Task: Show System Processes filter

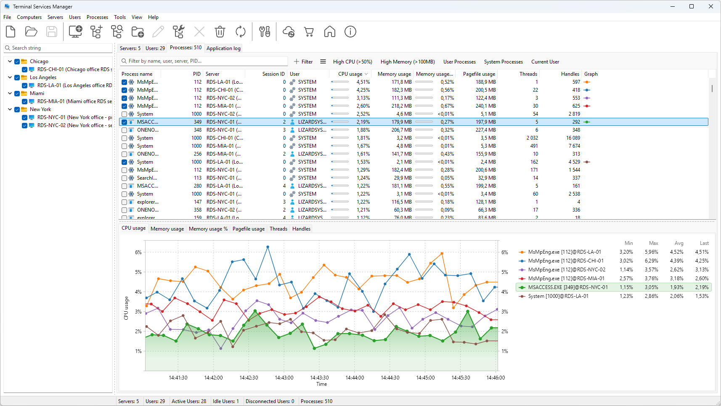Action: pyautogui.click(x=503, y=61)
